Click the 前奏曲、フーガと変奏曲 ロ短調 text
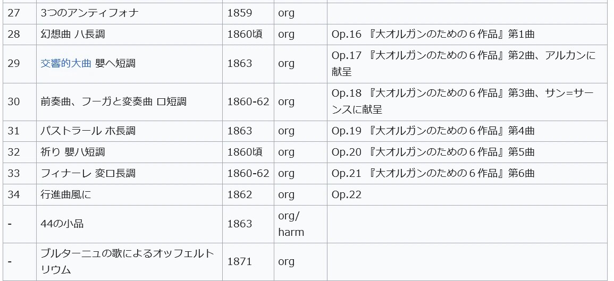 113,102
